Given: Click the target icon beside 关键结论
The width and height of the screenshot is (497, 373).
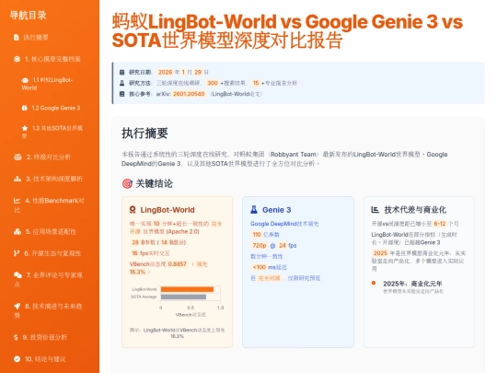Looking at the screenshot, I should click(x=127, y=183).
